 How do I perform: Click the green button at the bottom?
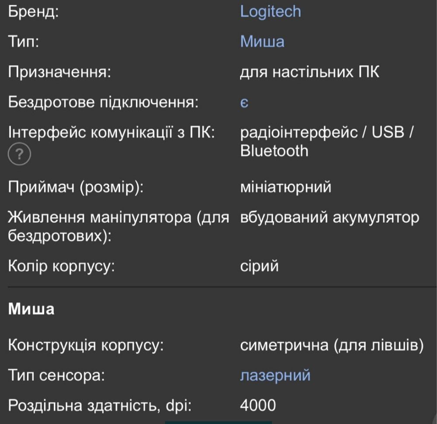(218, 421)
